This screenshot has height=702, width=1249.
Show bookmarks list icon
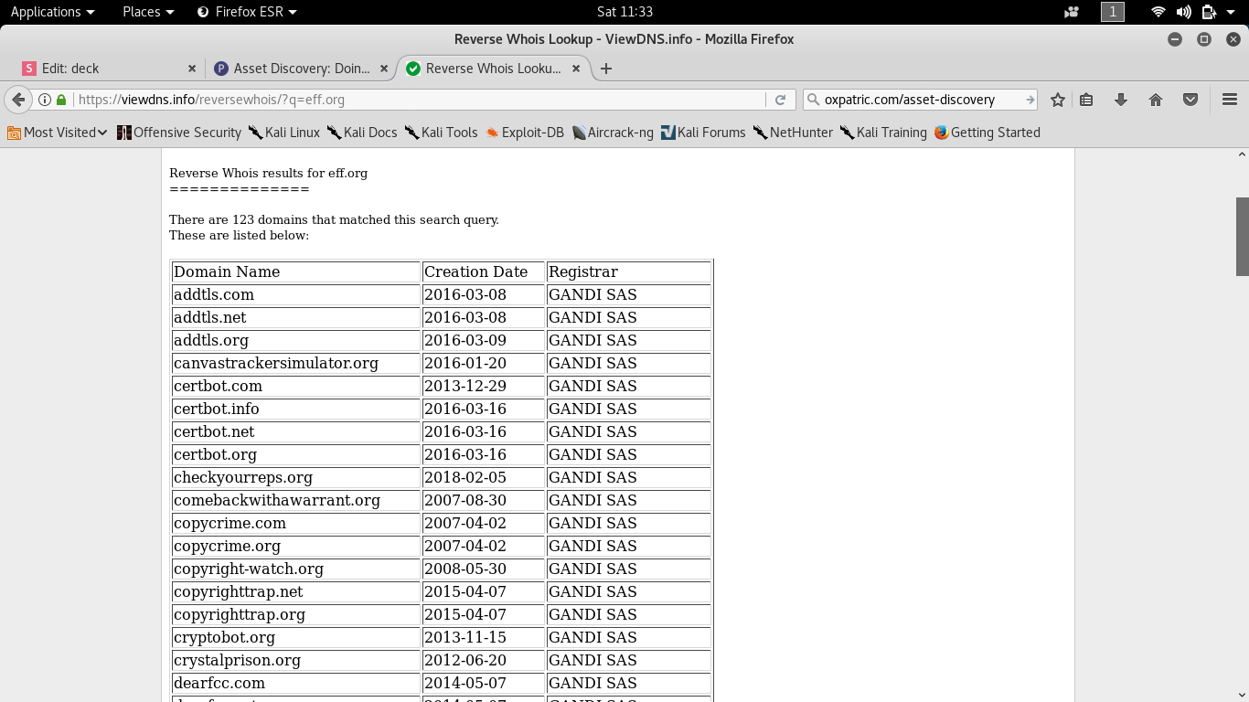tap(1086, 100)
